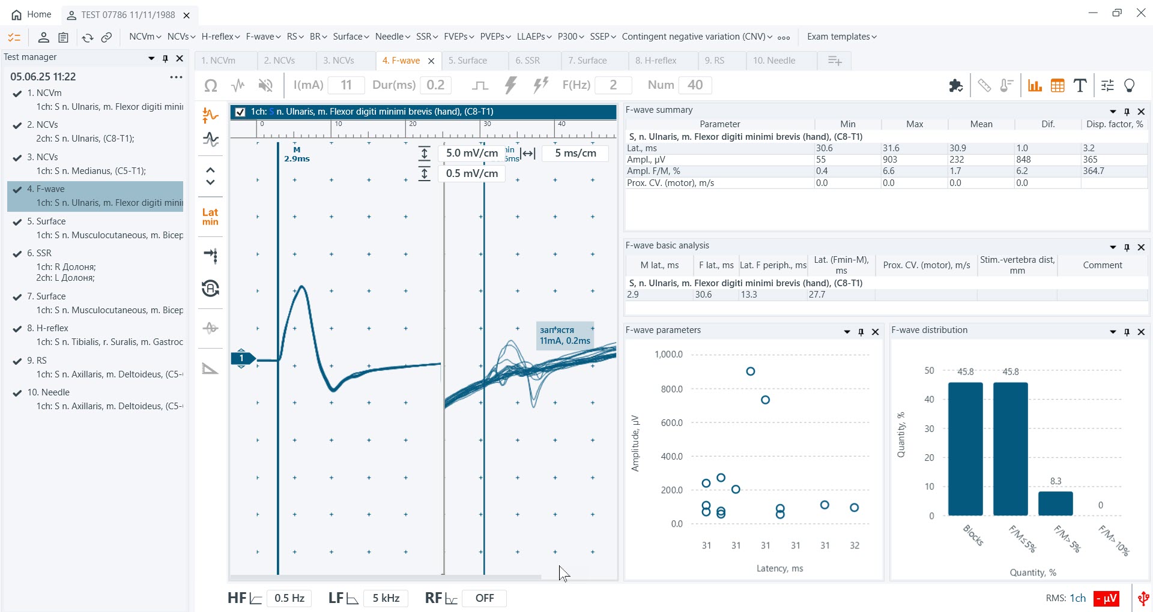The width and height of the screenshot is (1153, 612).
Task: Switch to the 6. SSR tab
Action: click(x=527, y=61)
